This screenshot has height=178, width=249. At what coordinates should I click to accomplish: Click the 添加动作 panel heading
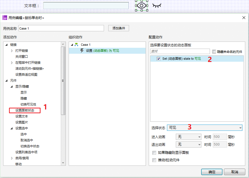[x=10, y=37]
